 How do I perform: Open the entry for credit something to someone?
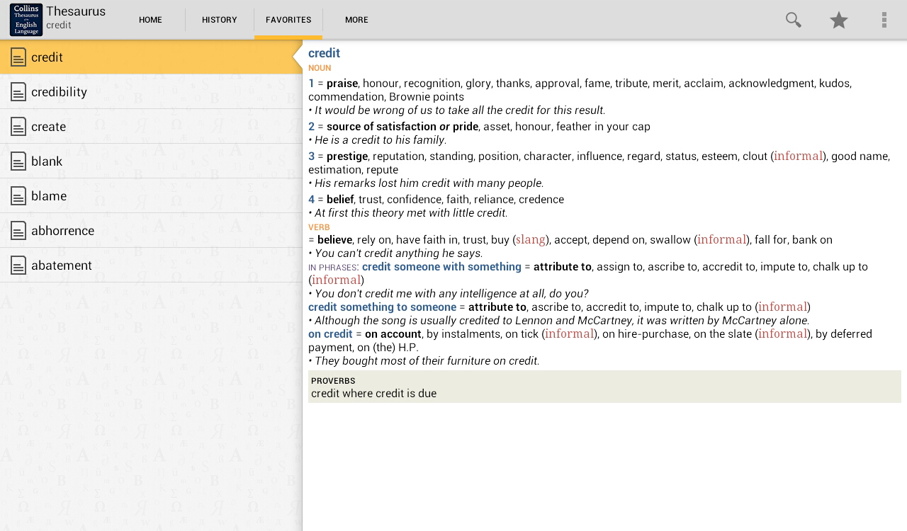[383, 307]
